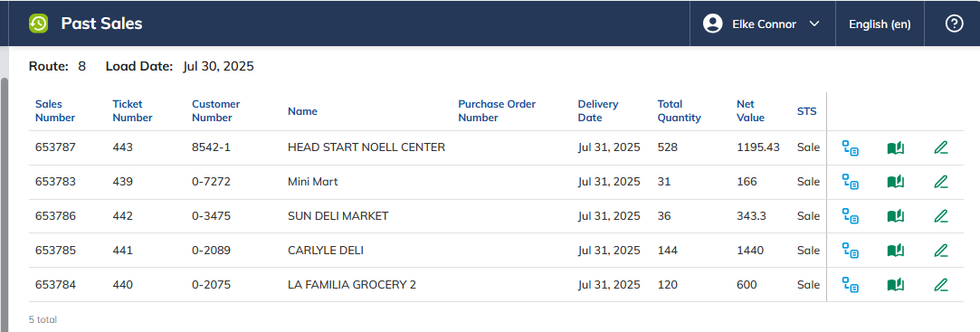Sort by the Total Quantity column header
Screen dimensions: 980x332
[679, 110]
